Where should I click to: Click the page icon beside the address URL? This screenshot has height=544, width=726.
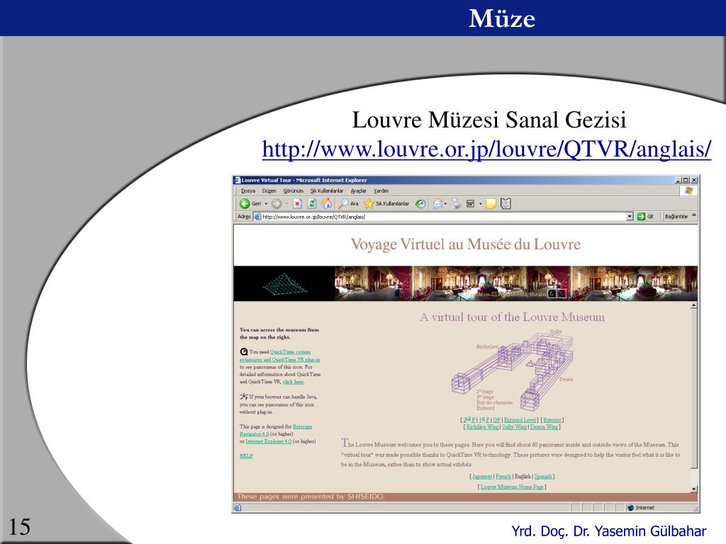[x=257, y=217]
